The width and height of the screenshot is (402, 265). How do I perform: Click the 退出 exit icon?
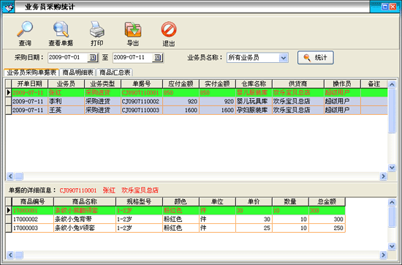click(169, 29)
